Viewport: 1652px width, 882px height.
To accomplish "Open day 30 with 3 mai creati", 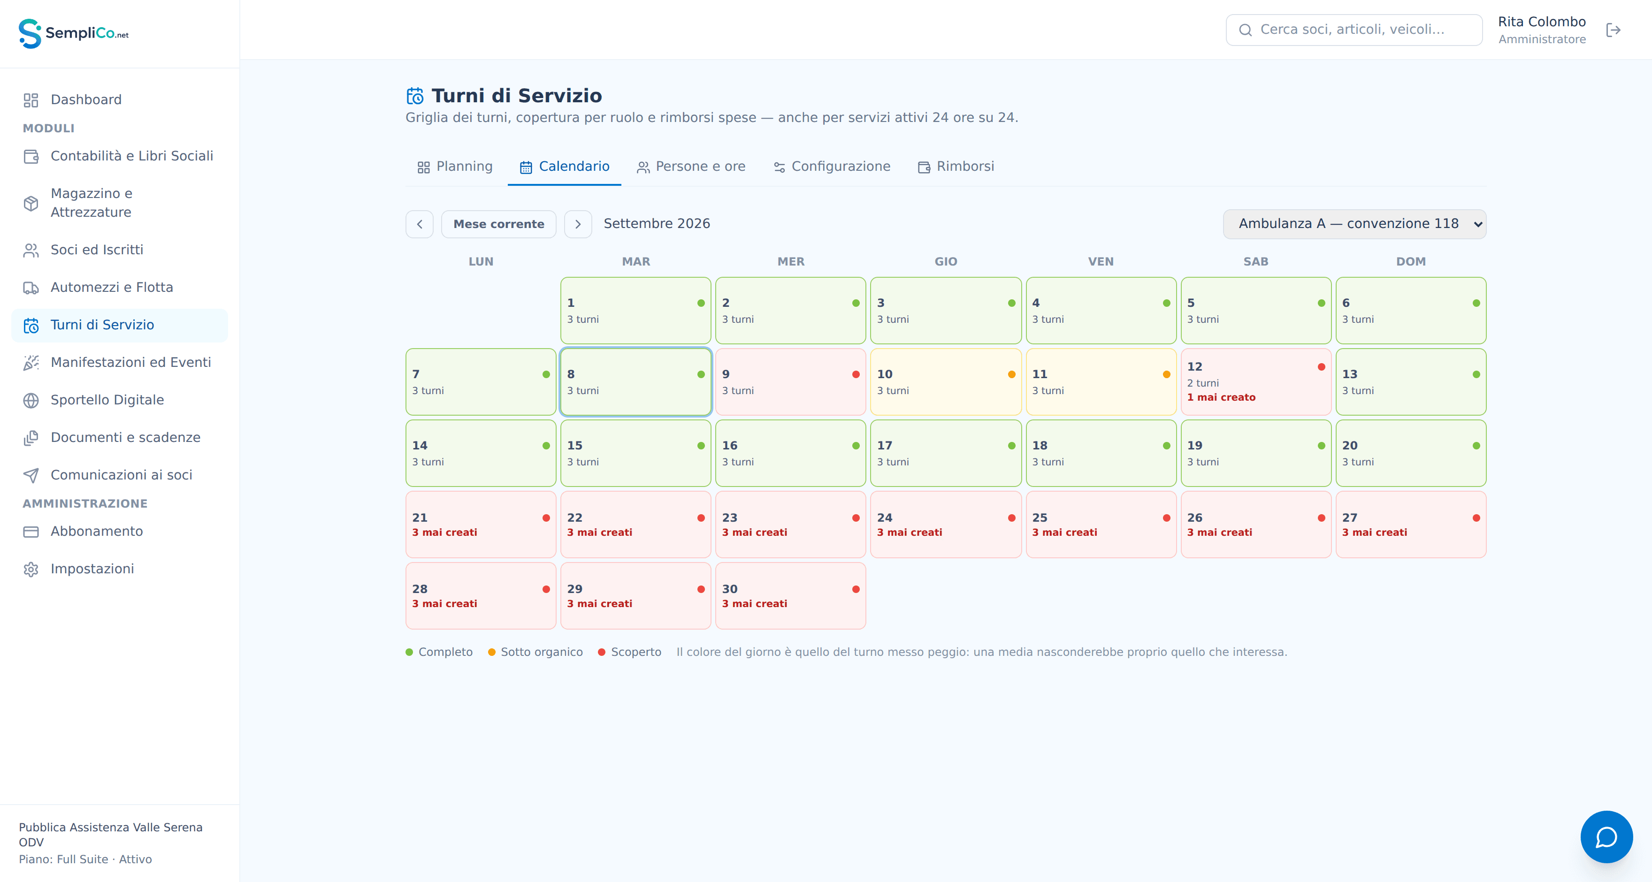I will pos(790,596).
